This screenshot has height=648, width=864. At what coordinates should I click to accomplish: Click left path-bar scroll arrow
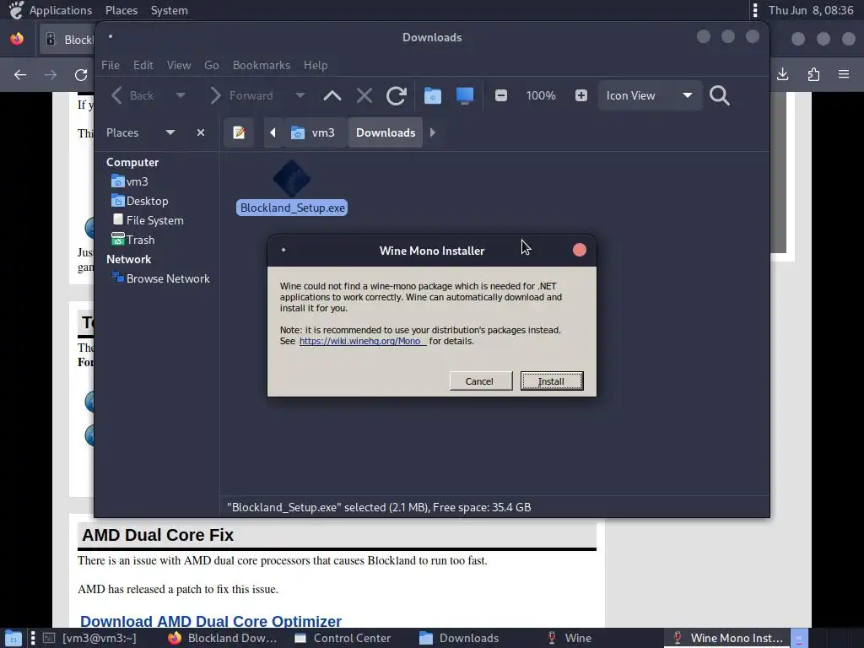pyautogui.click(x=273, y=132)
